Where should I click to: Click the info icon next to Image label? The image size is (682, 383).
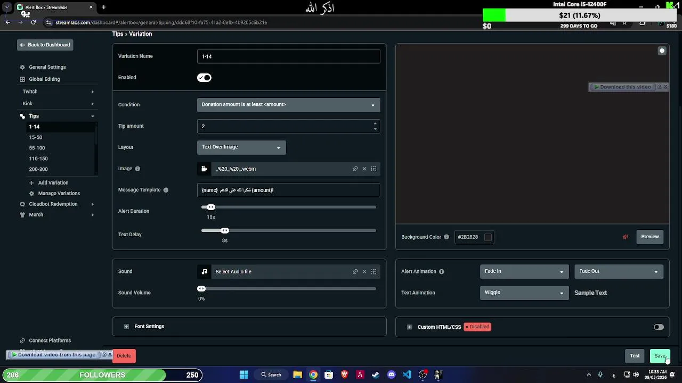click(x=137, y=169)
